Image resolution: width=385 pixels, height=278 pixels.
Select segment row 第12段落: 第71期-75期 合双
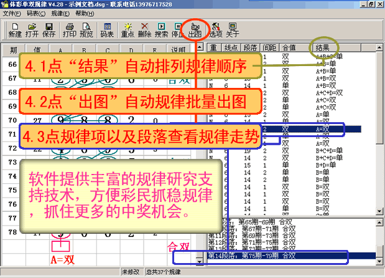click(292, 242)
